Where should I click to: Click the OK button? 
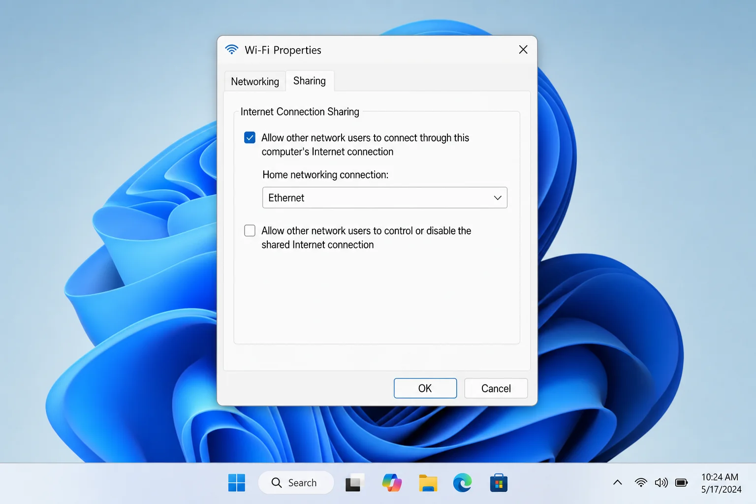click(425, 388)
